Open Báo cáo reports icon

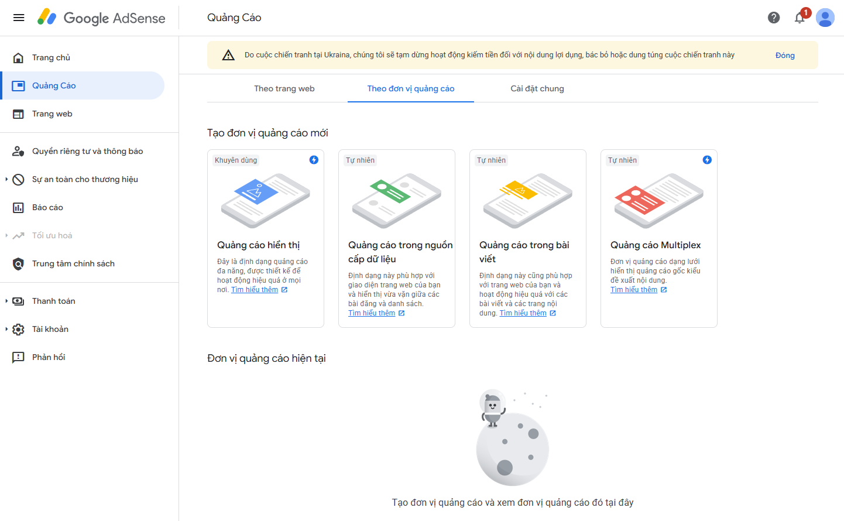19,207
